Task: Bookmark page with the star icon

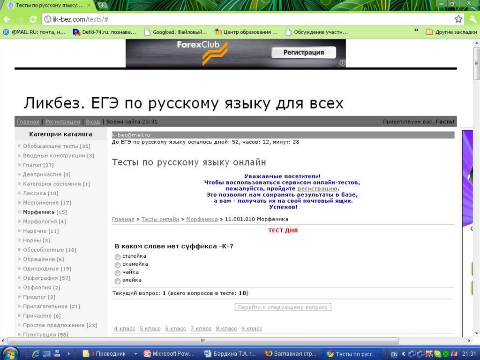Action: point(458,19)
